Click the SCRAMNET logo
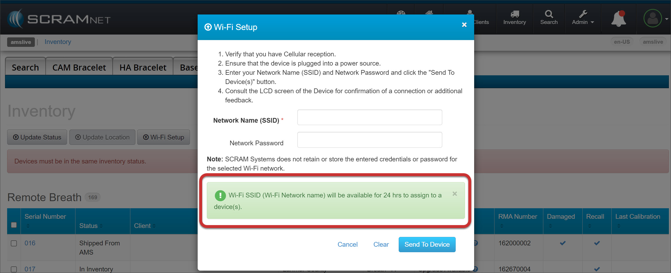Screen dimensions: 671x273 coord(59,19)
